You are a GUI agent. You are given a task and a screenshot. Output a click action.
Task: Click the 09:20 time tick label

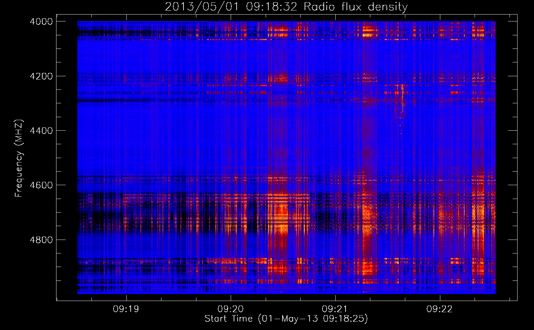click(230, 309)
